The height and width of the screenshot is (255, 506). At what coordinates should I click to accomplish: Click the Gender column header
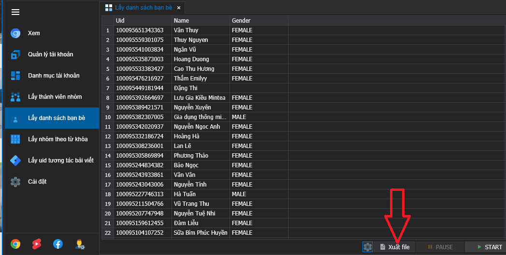click(x=259, y=21)
